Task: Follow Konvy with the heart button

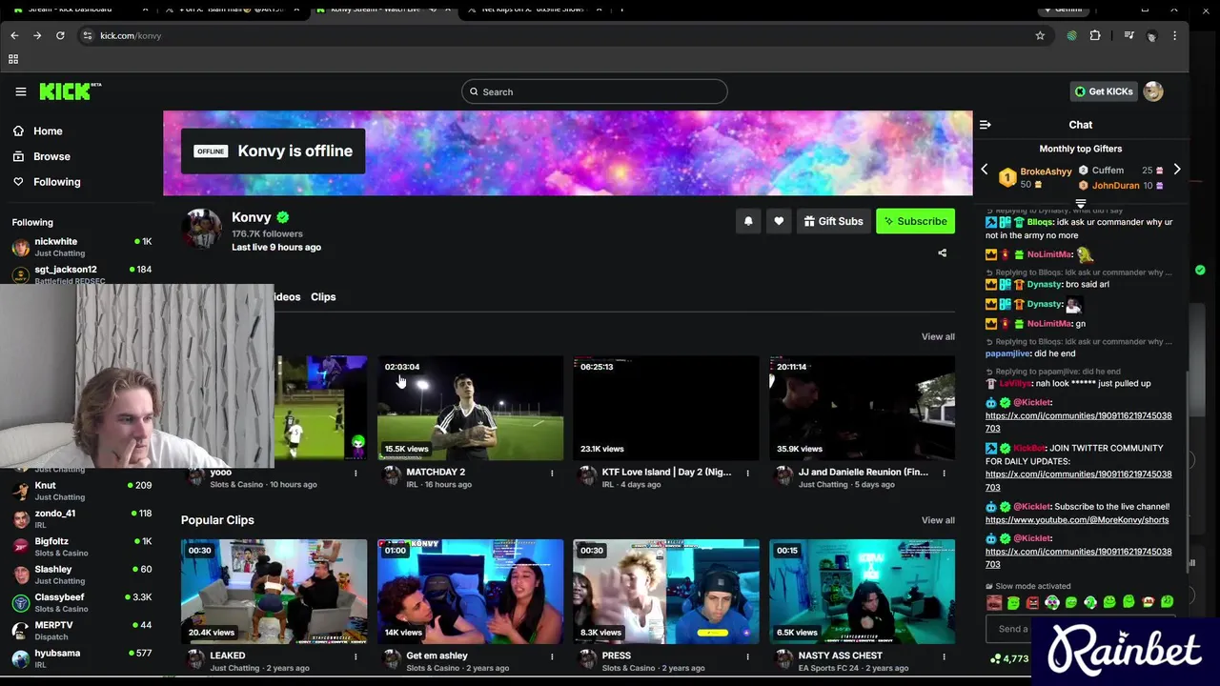Action: (x=779, y=221)
